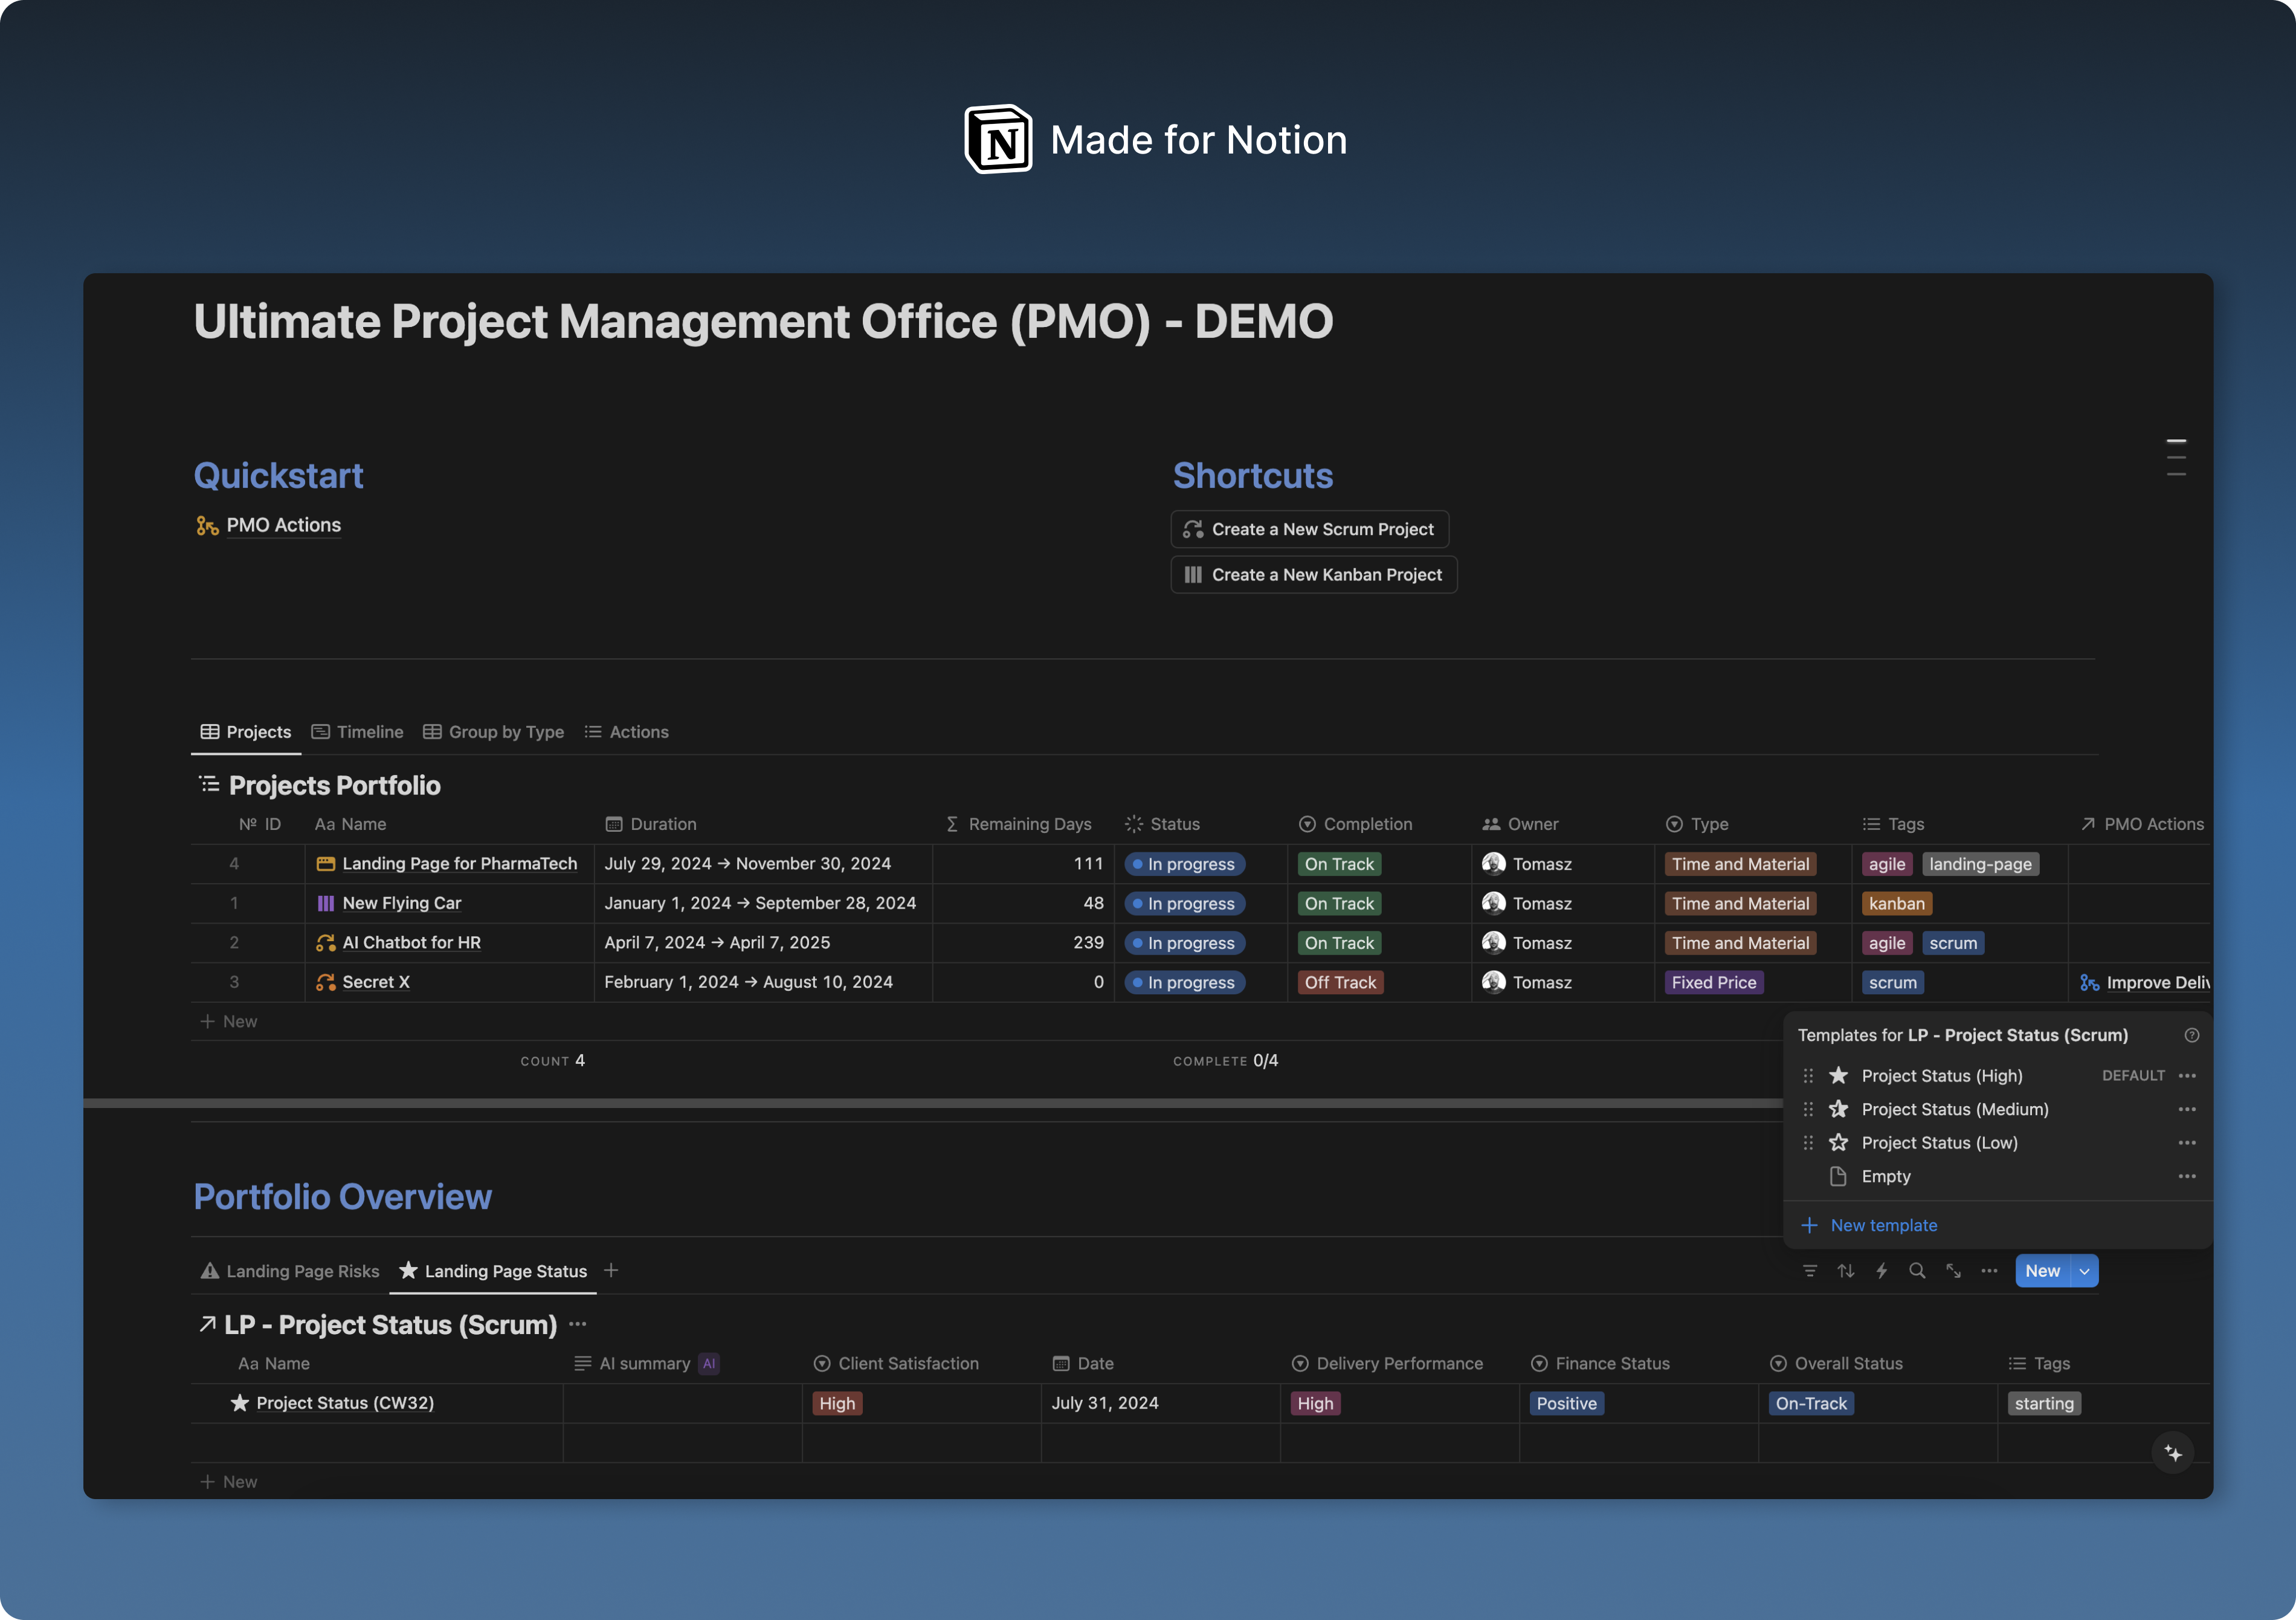Add new row in LP Project Status table
The image size is (2296, 1620).
point(229,1482)
